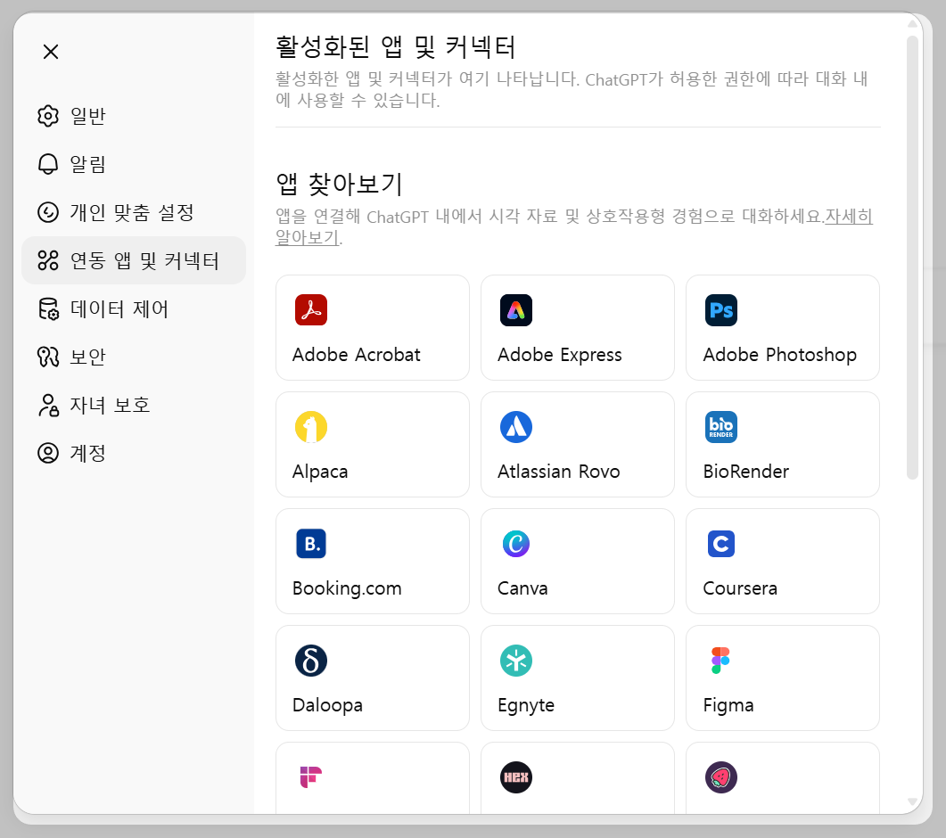Open the Atlassian Rovo app card
The image size is (946, 838).
click(x=578, y=445)
